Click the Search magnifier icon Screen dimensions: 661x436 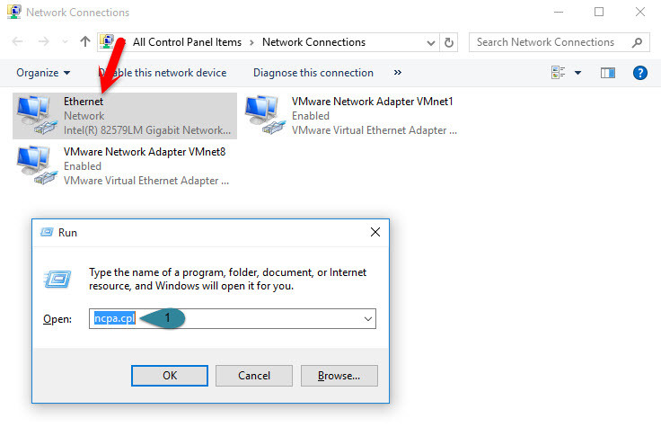(x=637, y=42)
